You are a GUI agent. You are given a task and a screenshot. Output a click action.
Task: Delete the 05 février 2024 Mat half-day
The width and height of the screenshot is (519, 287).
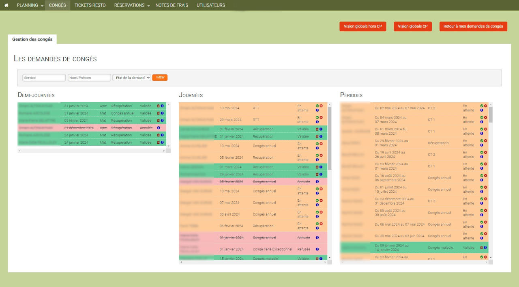159,121
